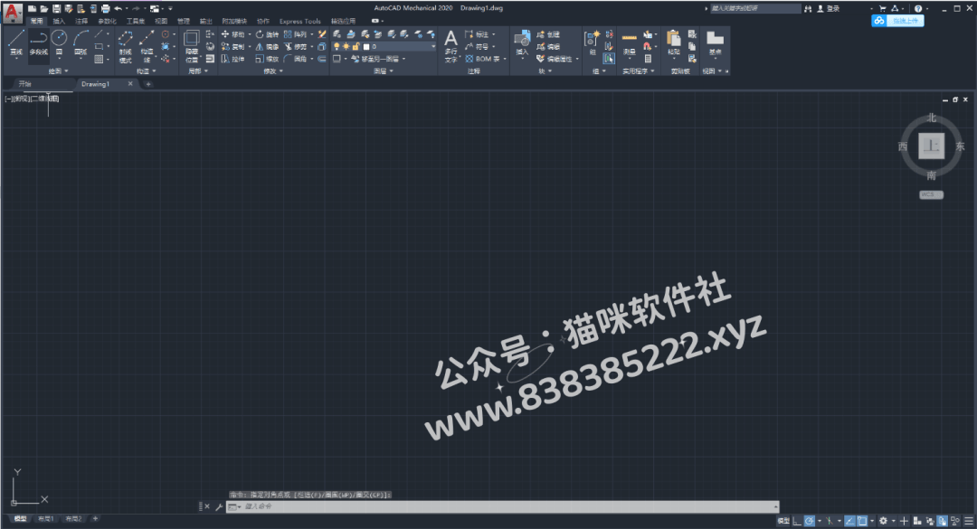Viewport: 977px width, 529px height.
Task: Click the white layer color swatch
Action: click(x=366, y=47)
